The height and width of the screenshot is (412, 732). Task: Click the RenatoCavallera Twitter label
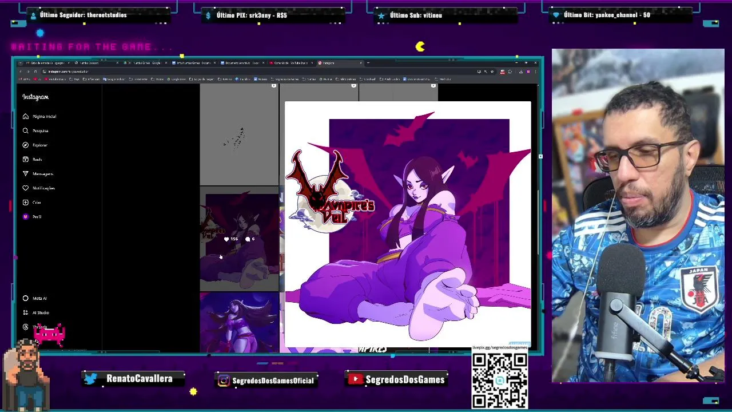click(133, 379)
